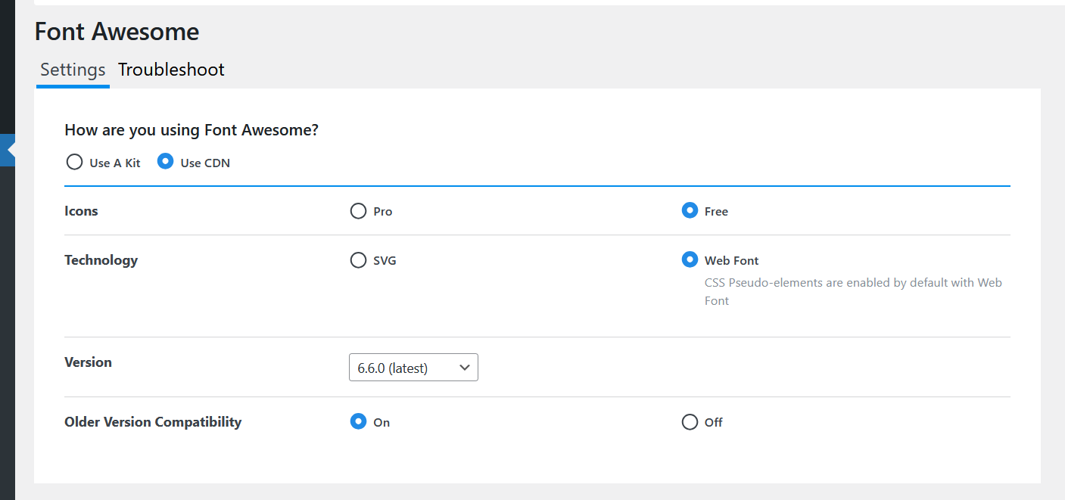Click the Technology row label
Image resolution: width=1065 pixels, height=500 pixels.
tap(101, 260)
